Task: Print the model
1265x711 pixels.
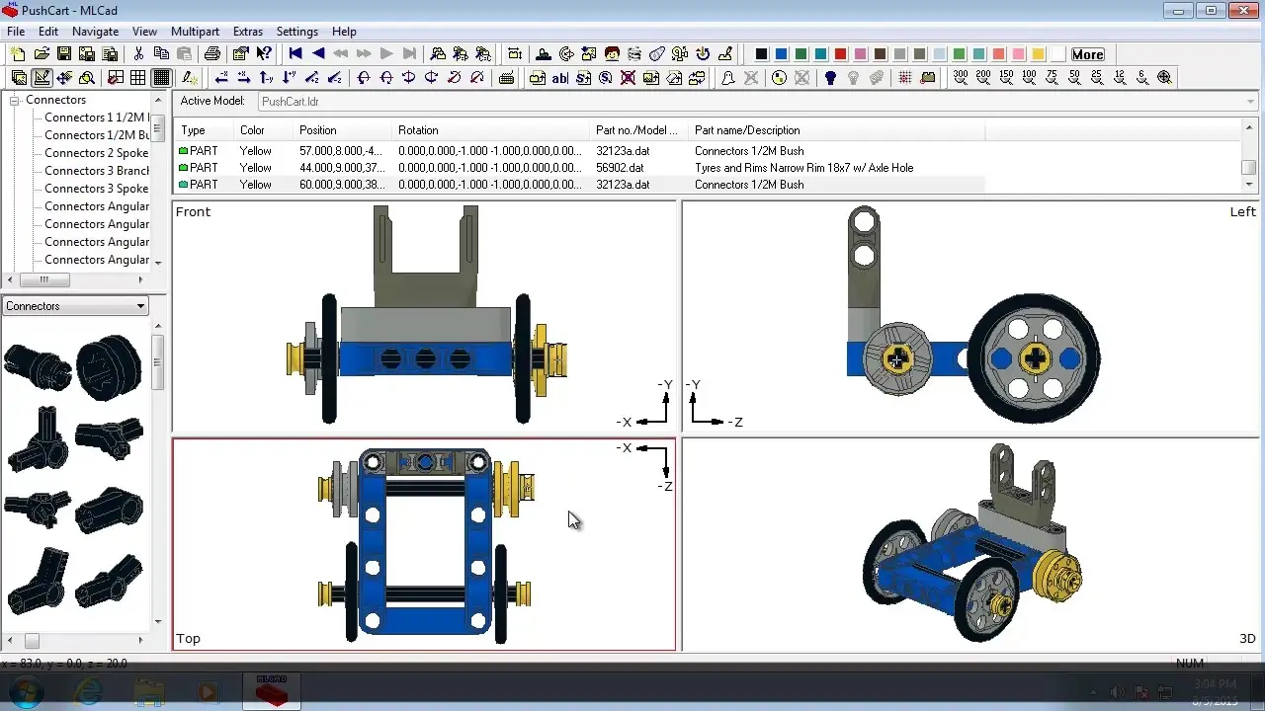Action: (x=212, y=54)
